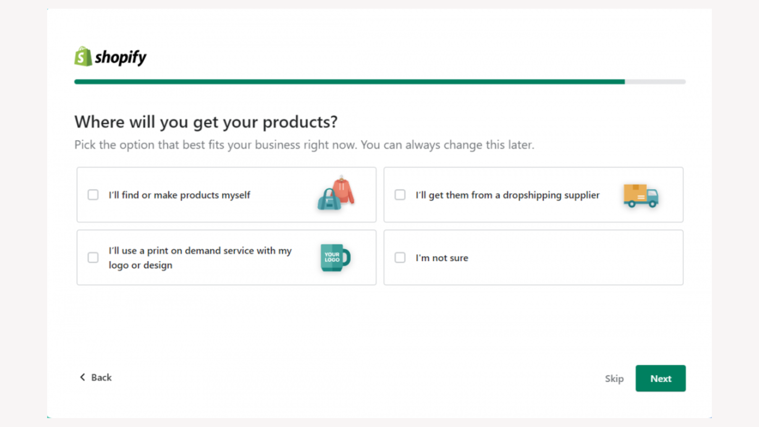Tick the dropshipping supplier checkbox
Screen dimensions: 759x427
click(400, 195)
